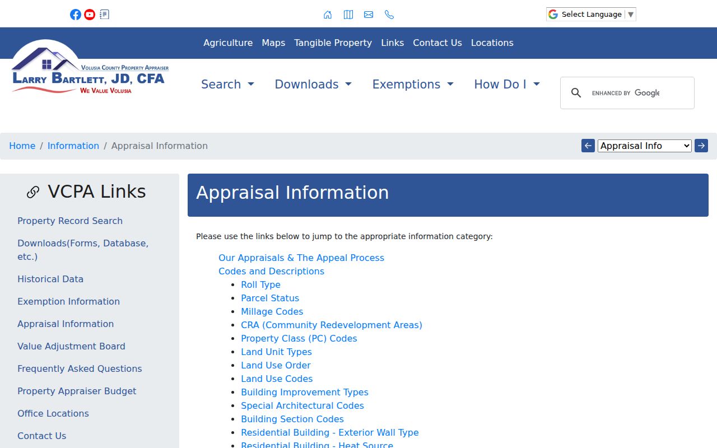Jump to Land Use Codes section

(277, 379)
